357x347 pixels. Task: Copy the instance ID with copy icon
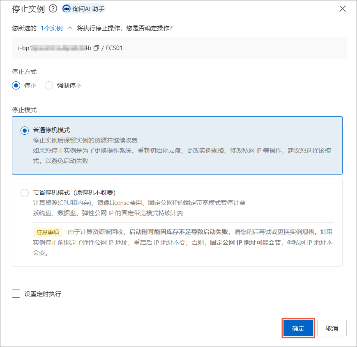point(97,48)
